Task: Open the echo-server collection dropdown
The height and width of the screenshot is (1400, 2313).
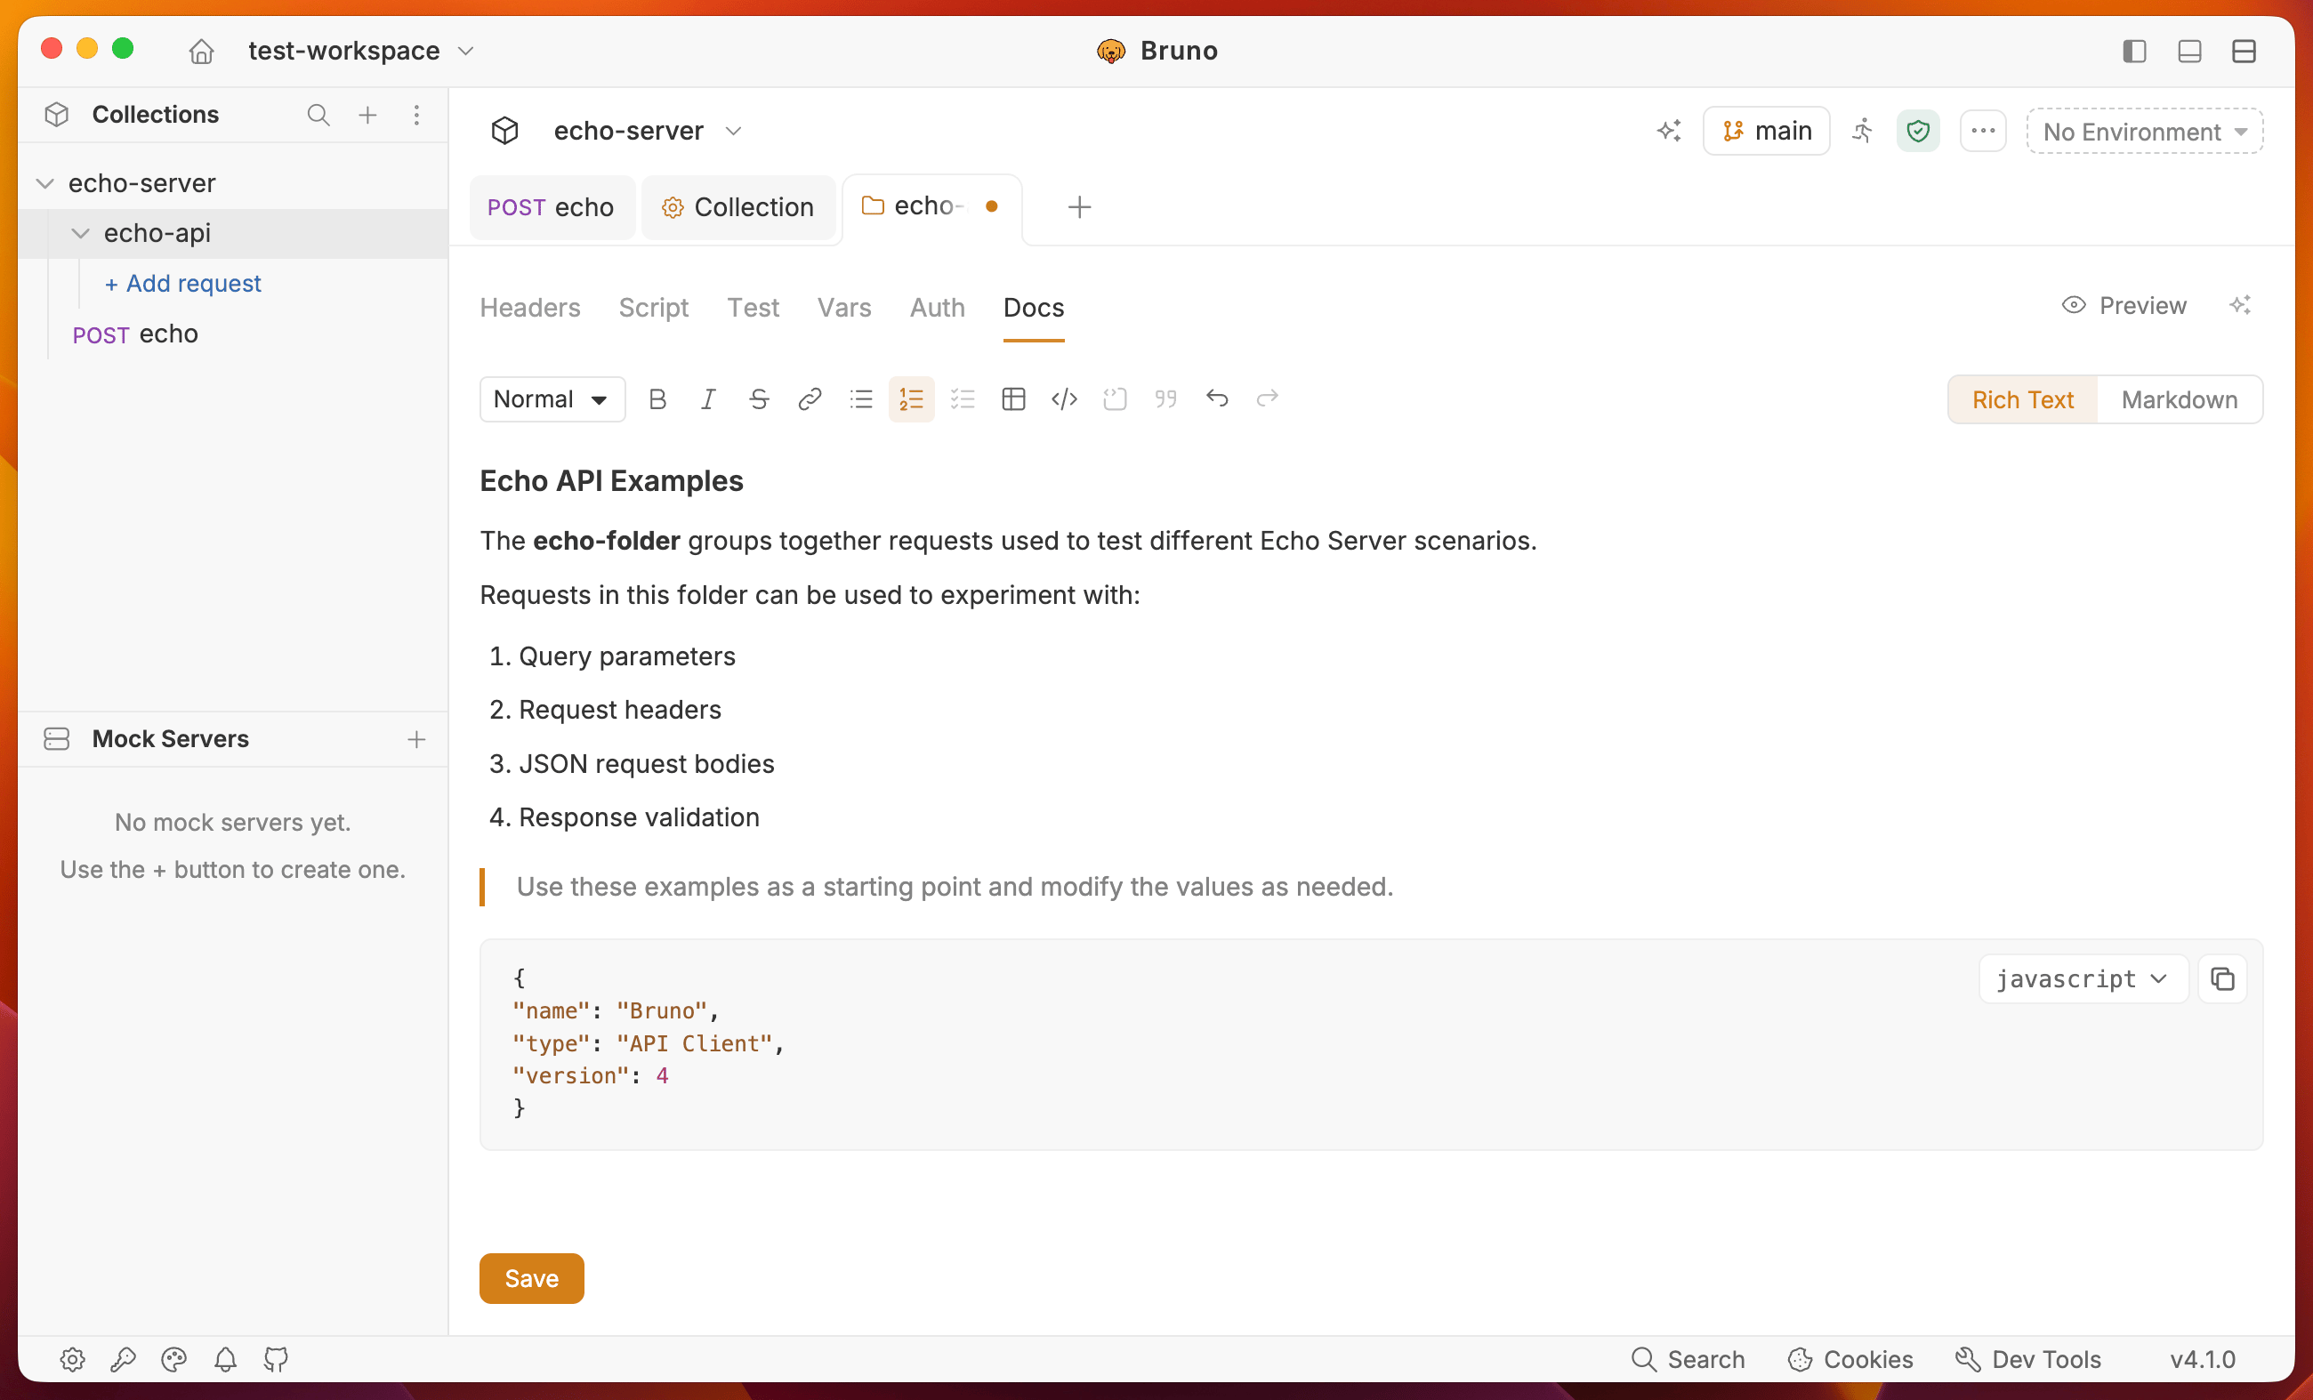Action: [x=648, y=131]
